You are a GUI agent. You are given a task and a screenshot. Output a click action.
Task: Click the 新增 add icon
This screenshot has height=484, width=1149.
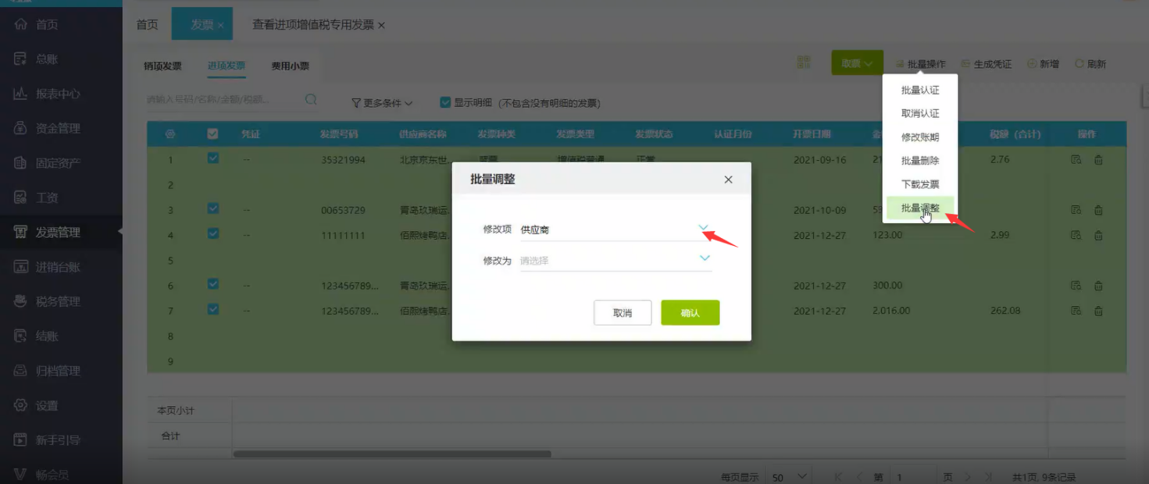[x=1032, y=63]
